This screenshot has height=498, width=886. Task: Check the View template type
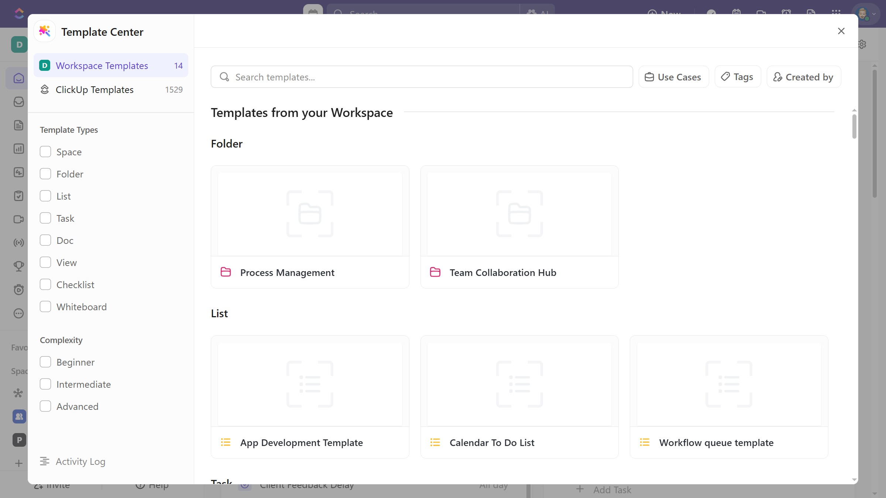(x=45, y=262)
